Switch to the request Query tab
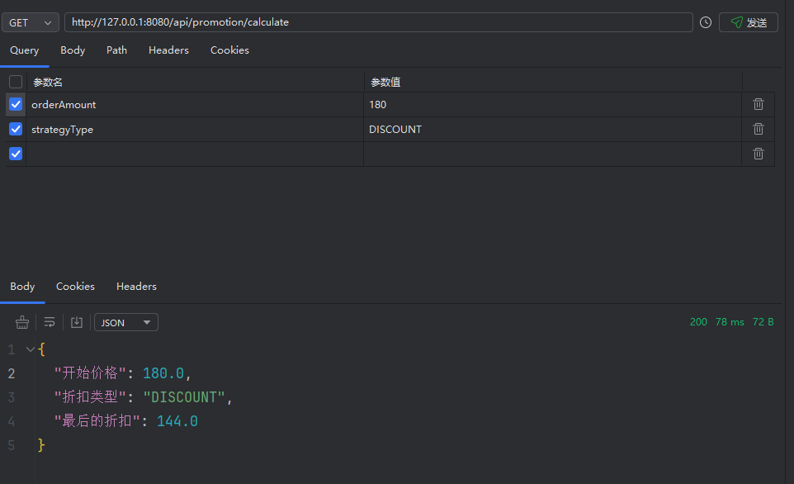 (24, 50)
